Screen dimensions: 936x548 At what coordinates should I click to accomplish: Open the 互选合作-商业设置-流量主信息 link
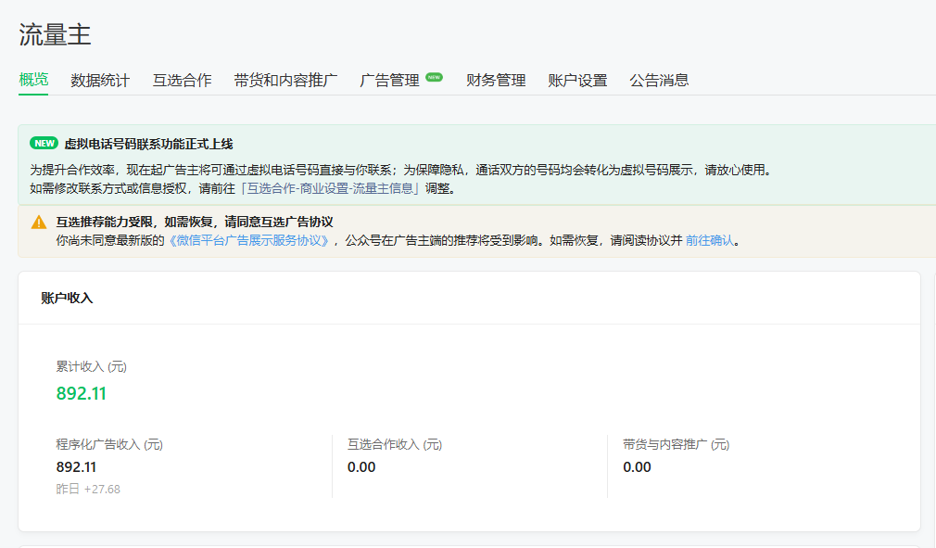(x=330, y=188)
